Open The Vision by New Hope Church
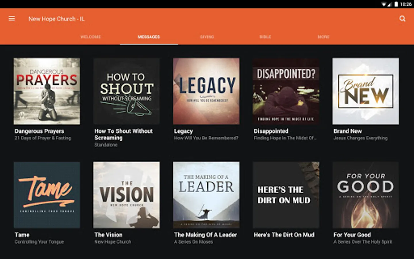Image resolution: width=414 pixels, height=259 pixels. tap(126, 195)
